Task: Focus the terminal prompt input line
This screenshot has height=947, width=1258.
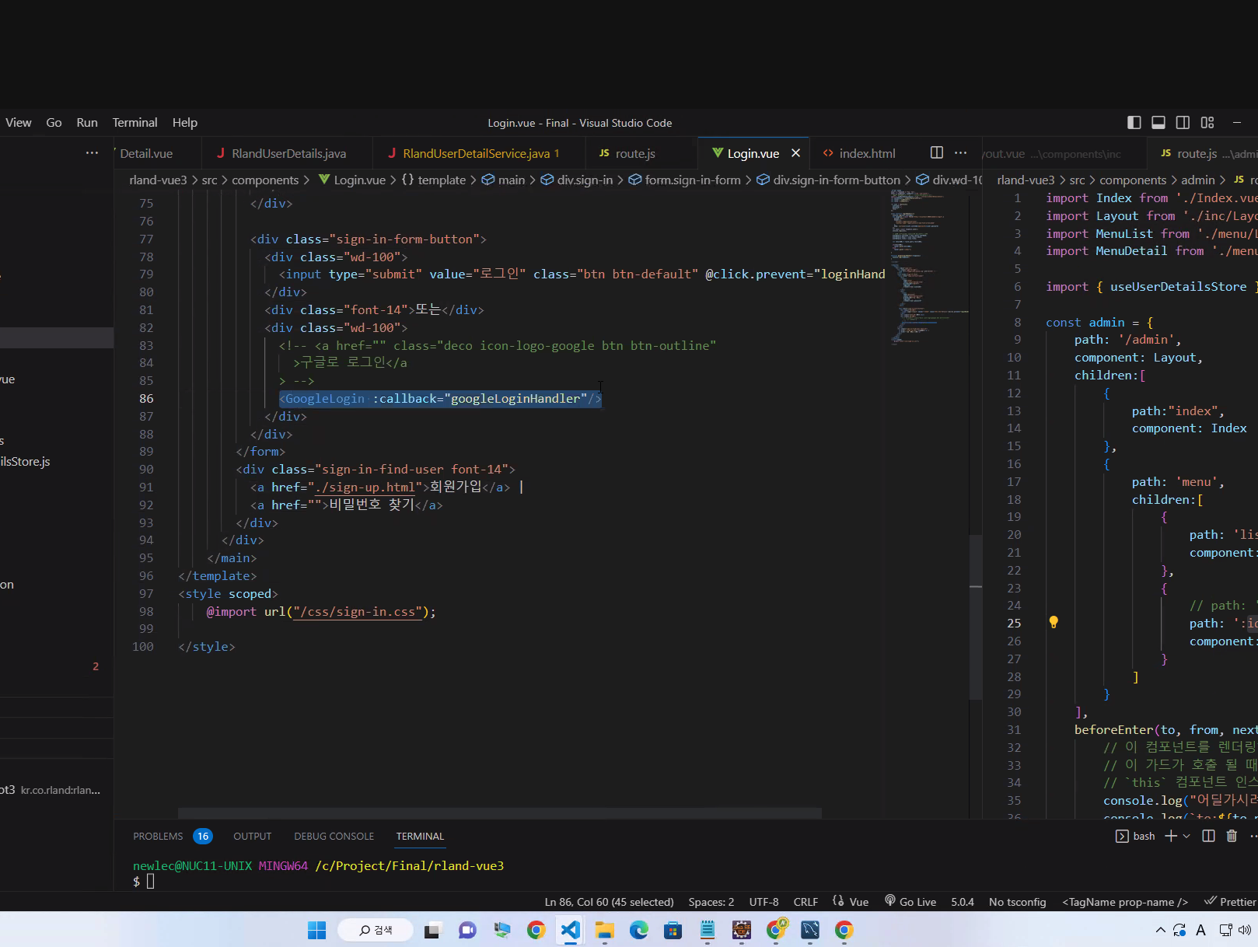Action: click(x=151, y=881)
